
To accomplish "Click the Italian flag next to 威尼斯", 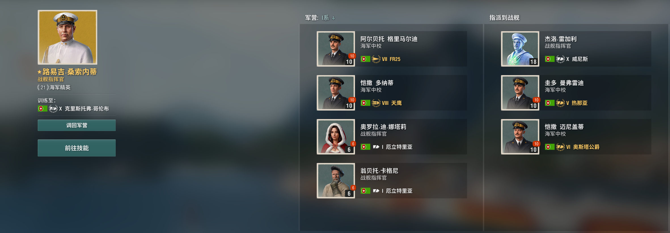I will click(x=549, y=59).
